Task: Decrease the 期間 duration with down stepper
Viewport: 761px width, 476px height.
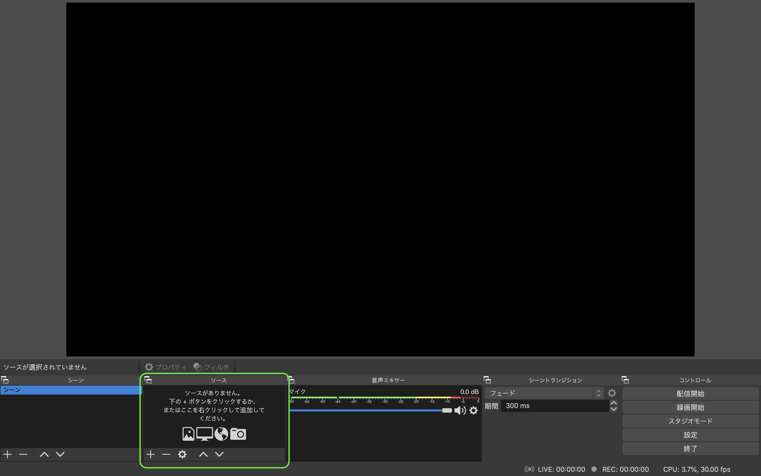Action: (x=614, y=409)
